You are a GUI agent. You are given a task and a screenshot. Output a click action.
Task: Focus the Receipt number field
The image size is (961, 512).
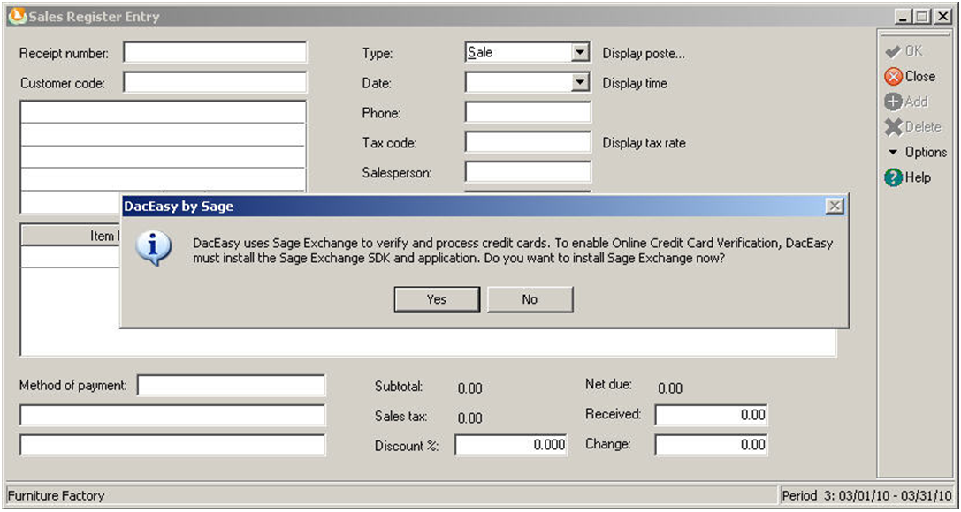click(x=215, y=53)
